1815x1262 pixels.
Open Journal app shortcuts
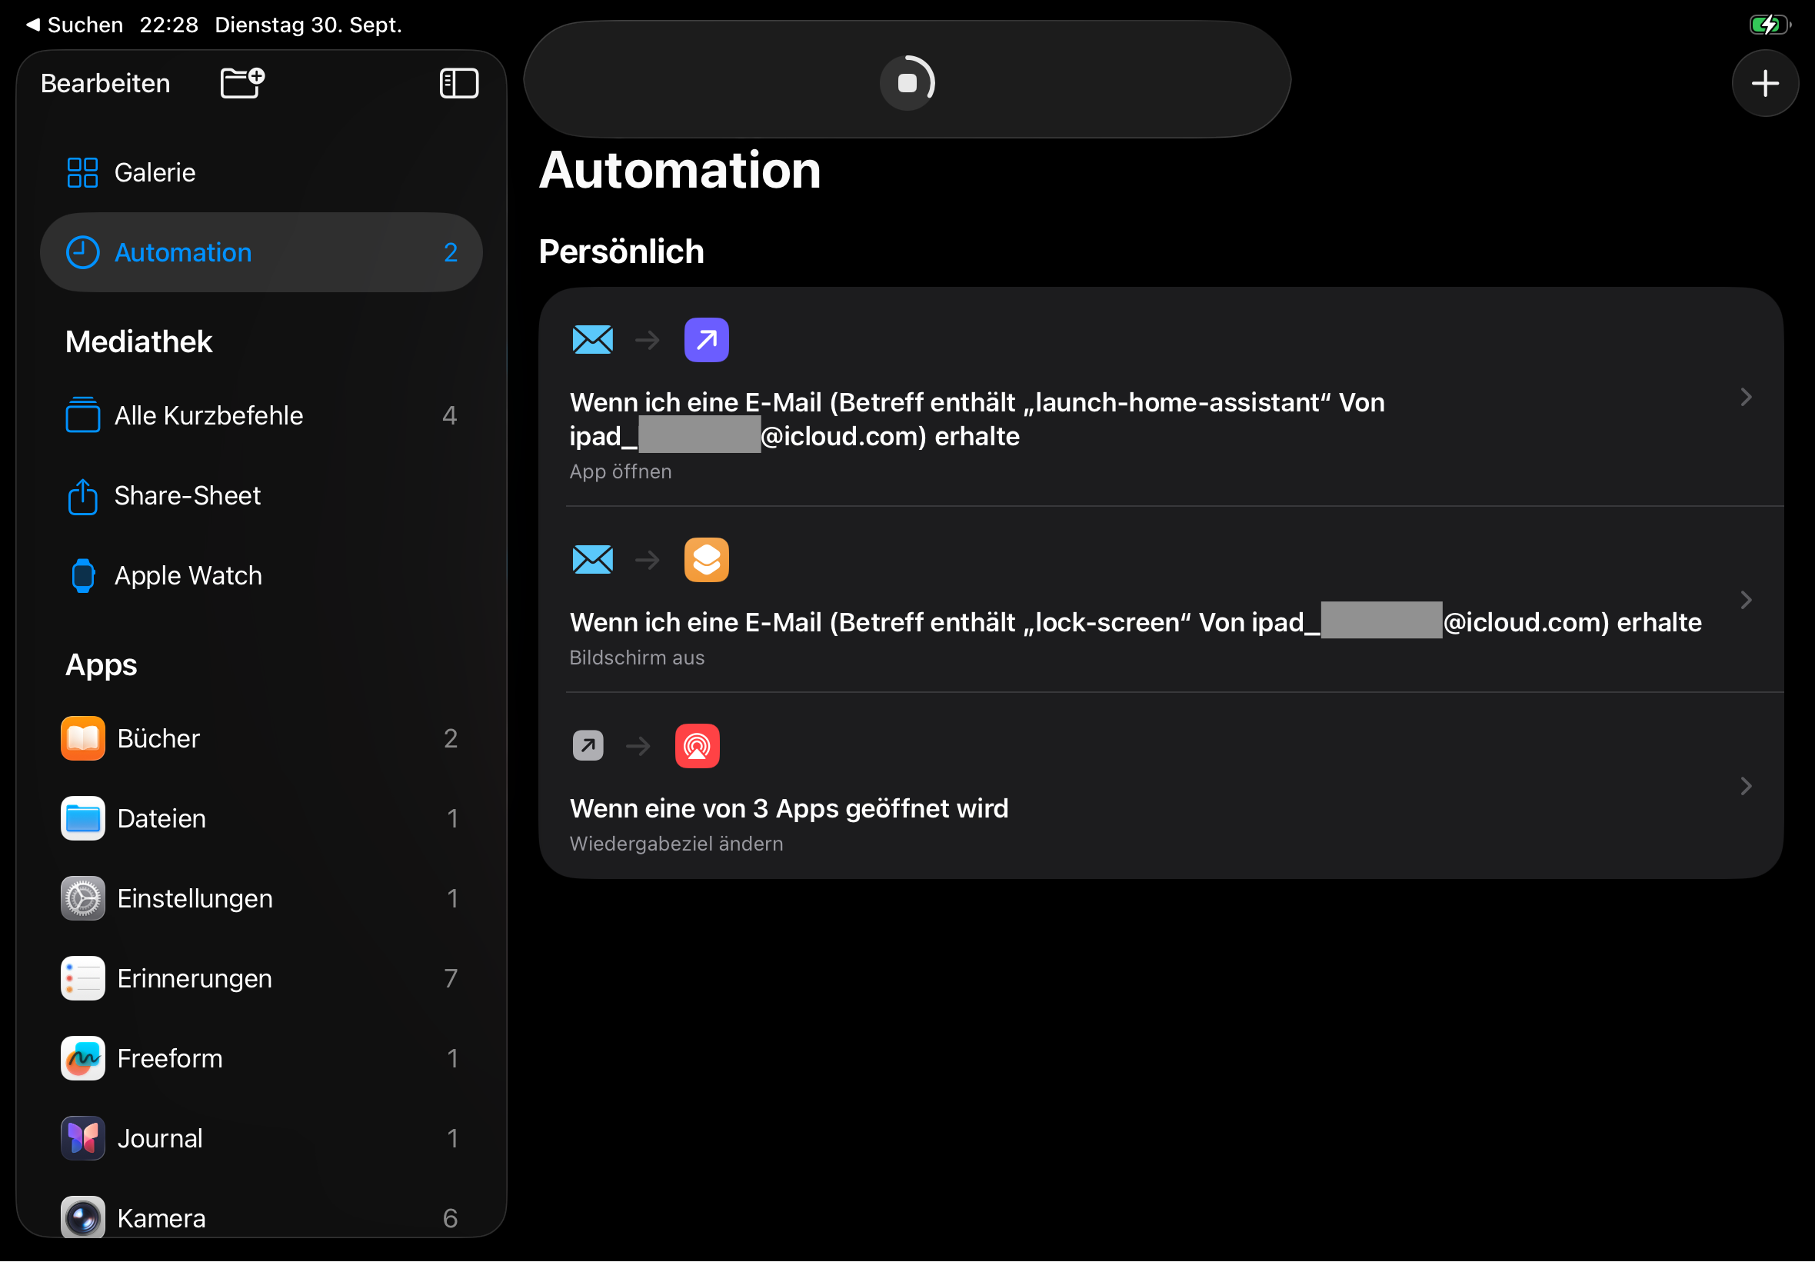[x=160, y=1137]
